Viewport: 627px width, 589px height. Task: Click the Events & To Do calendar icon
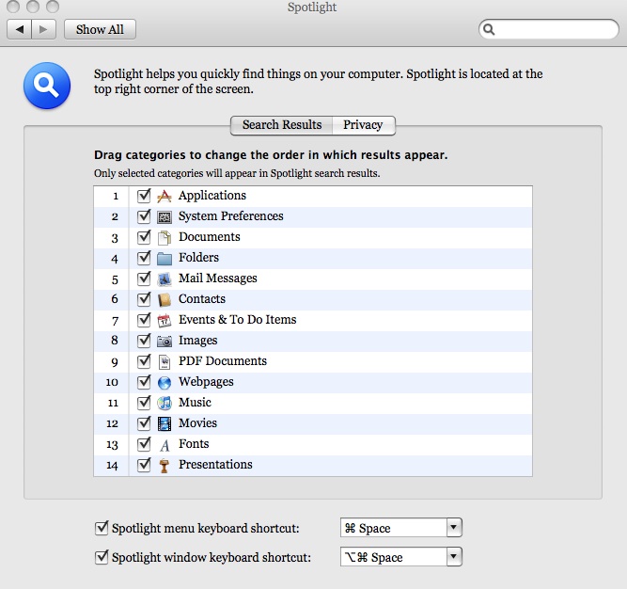[165, 321]
